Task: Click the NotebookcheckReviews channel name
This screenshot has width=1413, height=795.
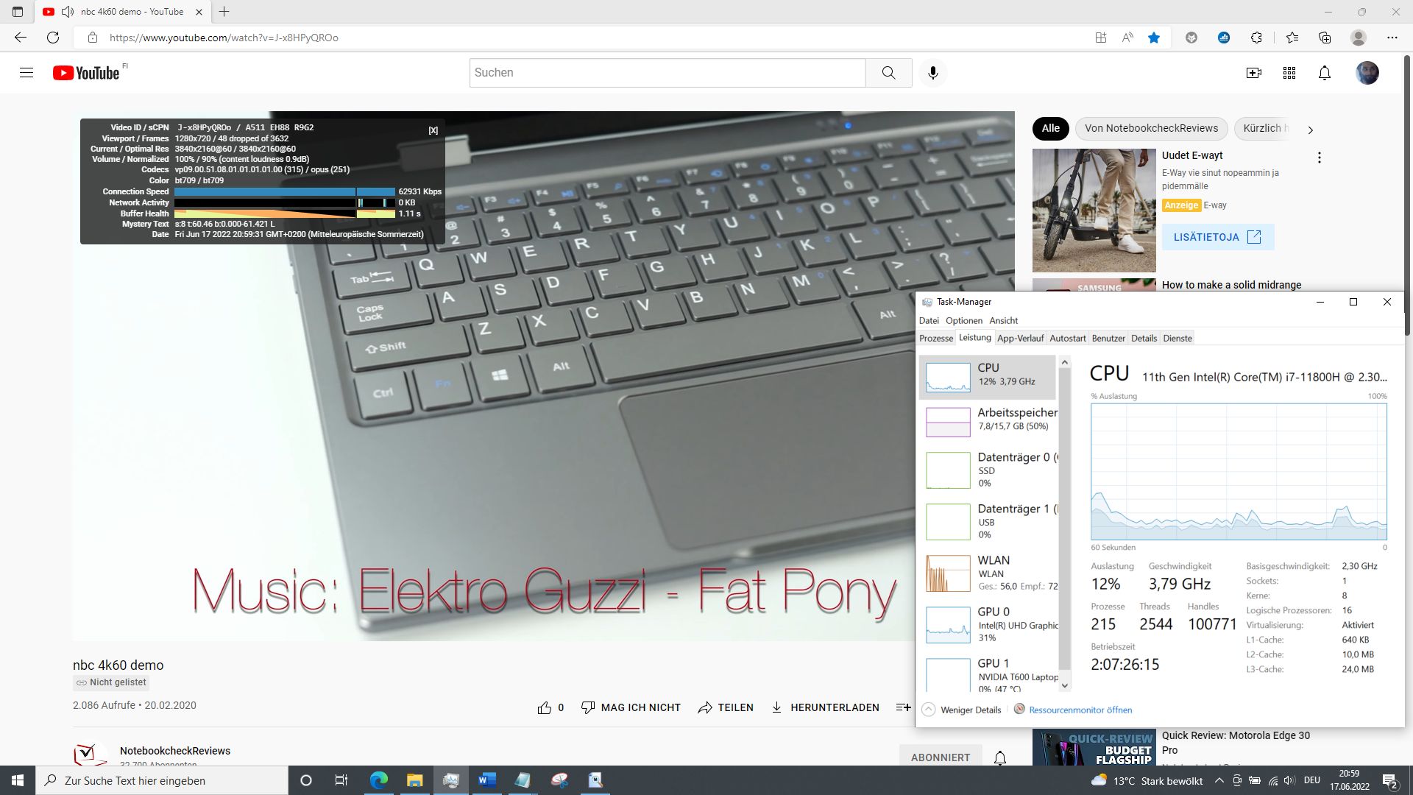Action: [x=175, y=751]
